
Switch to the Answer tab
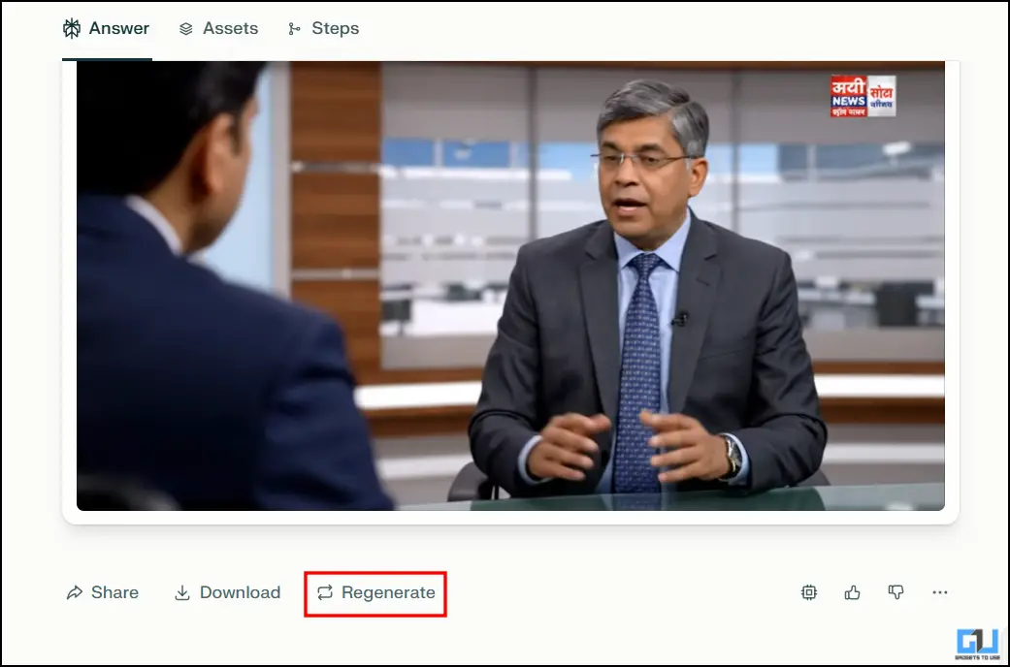(x=107, y=28)
